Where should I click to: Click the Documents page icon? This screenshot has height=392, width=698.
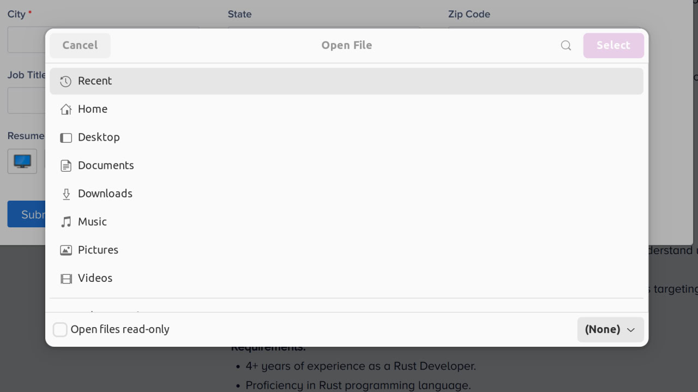click(66, 166)
